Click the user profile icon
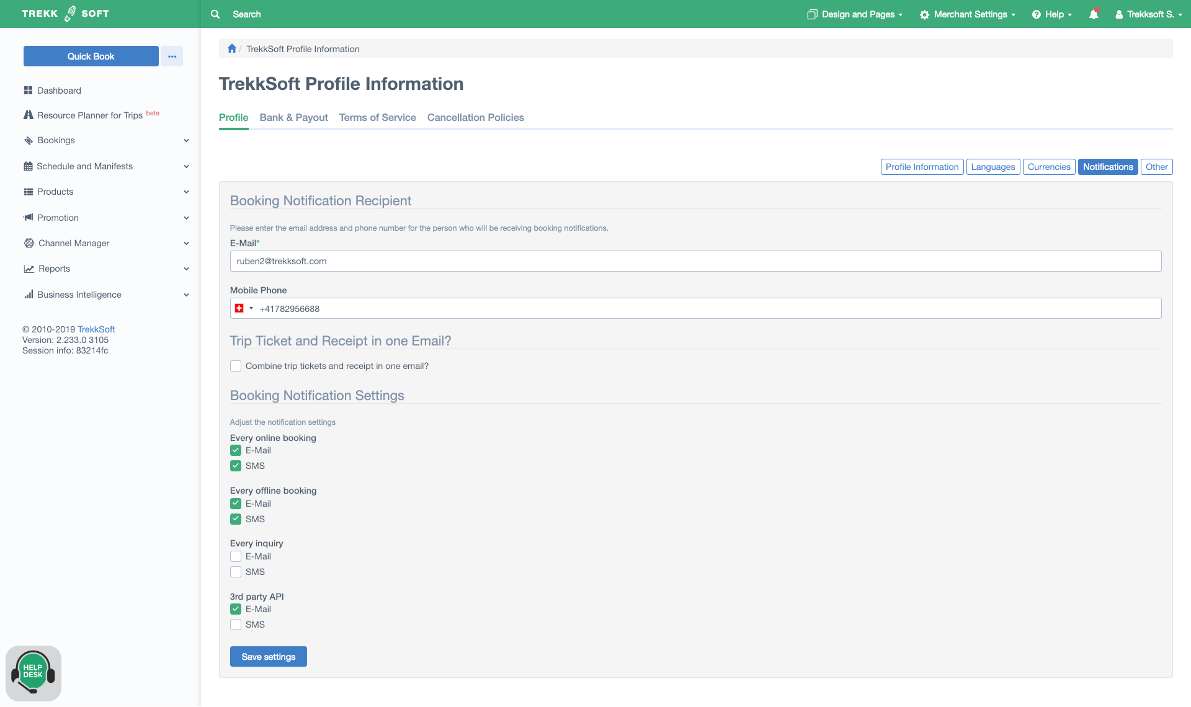Screen dimensions: 1191x707 pos(1119,14)
